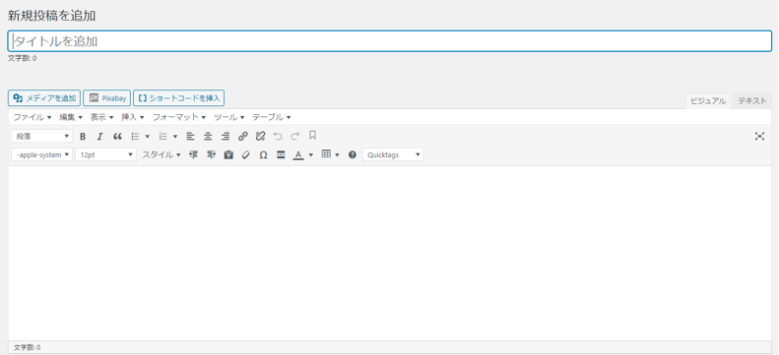Insert a horizontal line

[x=281, y=154]
